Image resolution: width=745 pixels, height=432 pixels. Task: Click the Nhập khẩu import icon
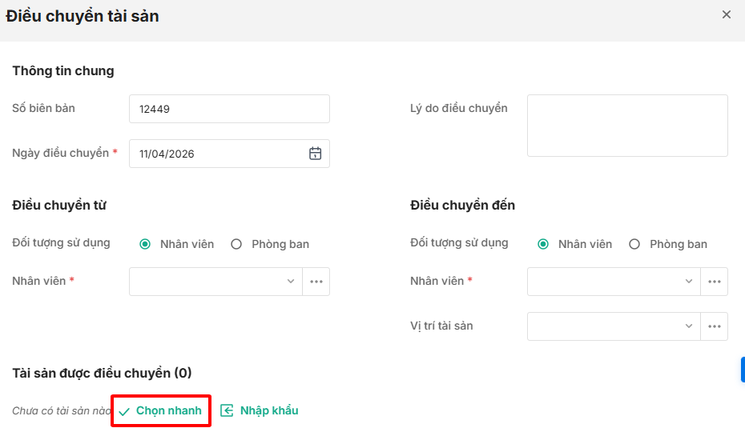pyautogui.click(x=228, y=410)
